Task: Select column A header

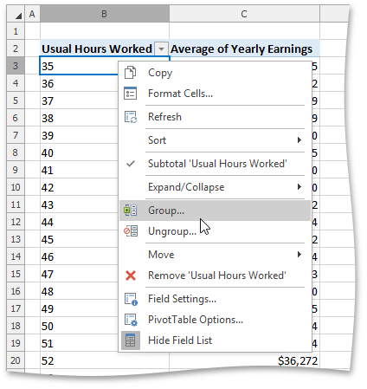Action: tap(32, 14)
